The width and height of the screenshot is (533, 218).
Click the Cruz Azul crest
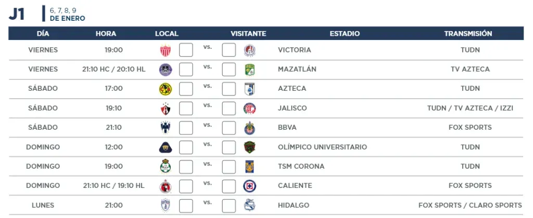pyautogui.click(x=249, y=186)
